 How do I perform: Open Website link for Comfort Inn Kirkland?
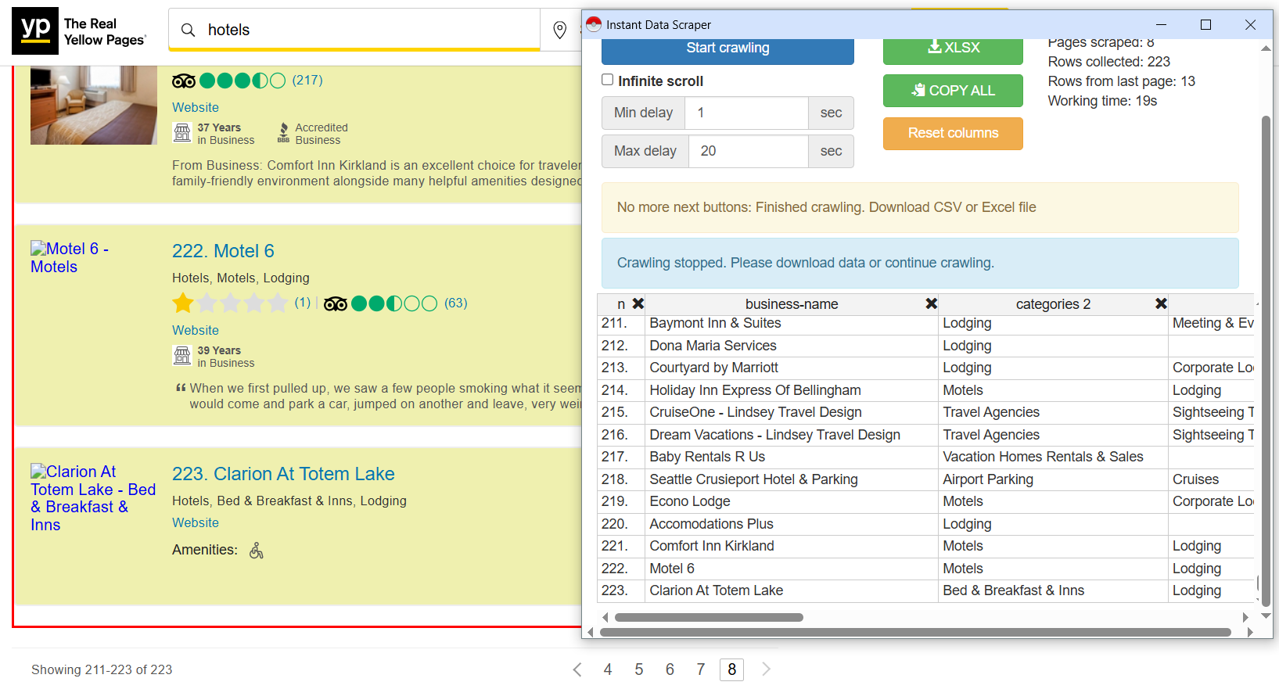point(196,107)
